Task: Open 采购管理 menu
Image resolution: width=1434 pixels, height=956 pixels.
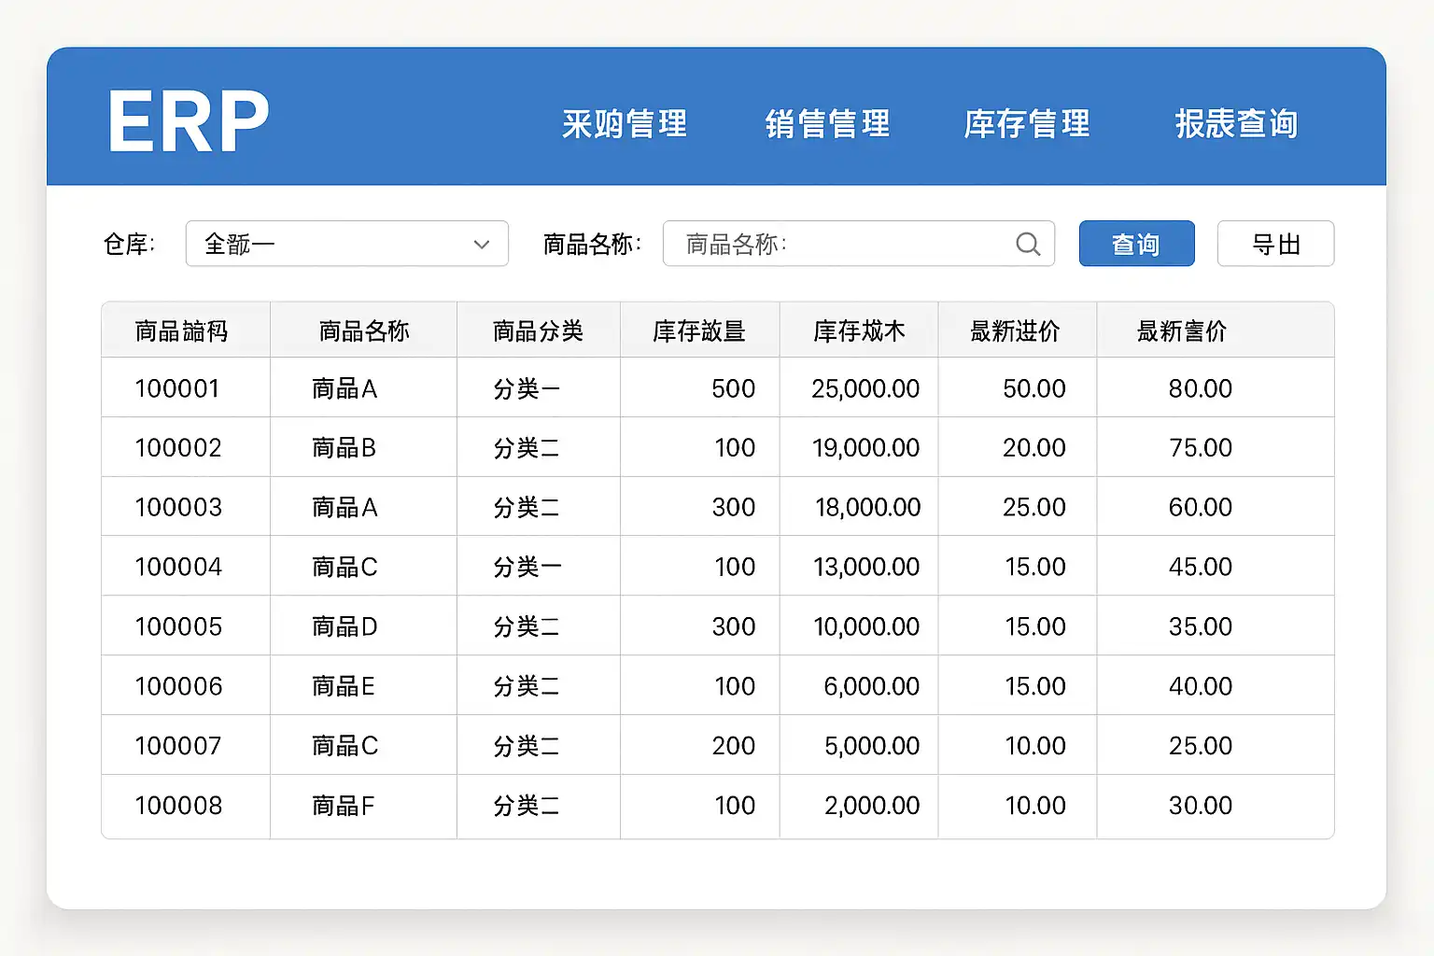Action: coord(625,124)
